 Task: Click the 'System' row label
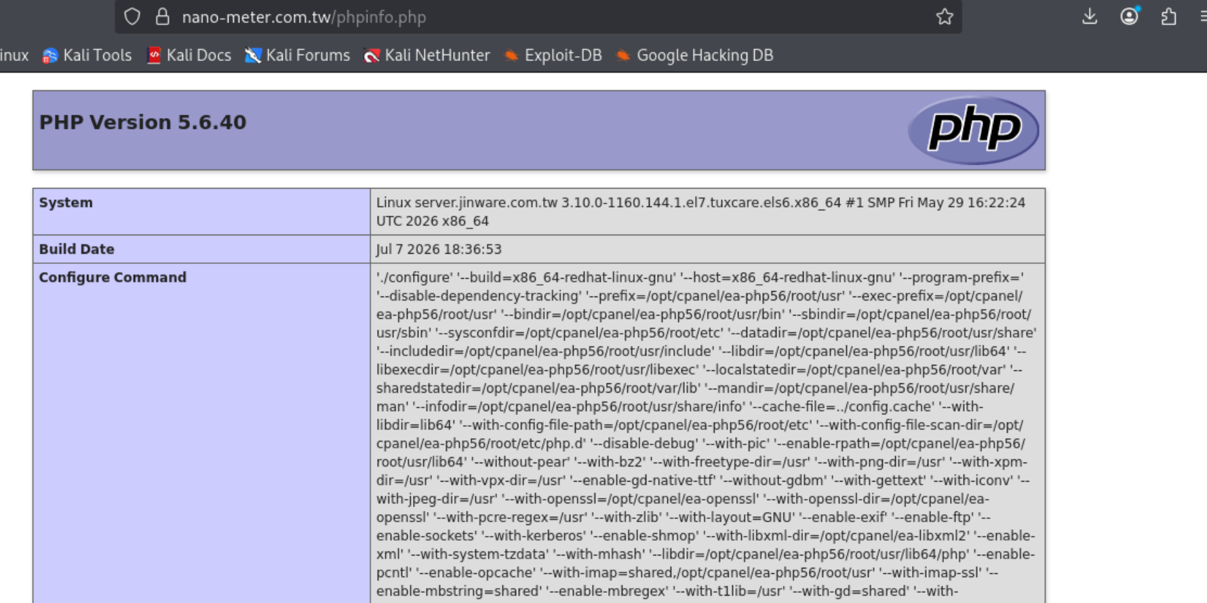pos(66,202)
